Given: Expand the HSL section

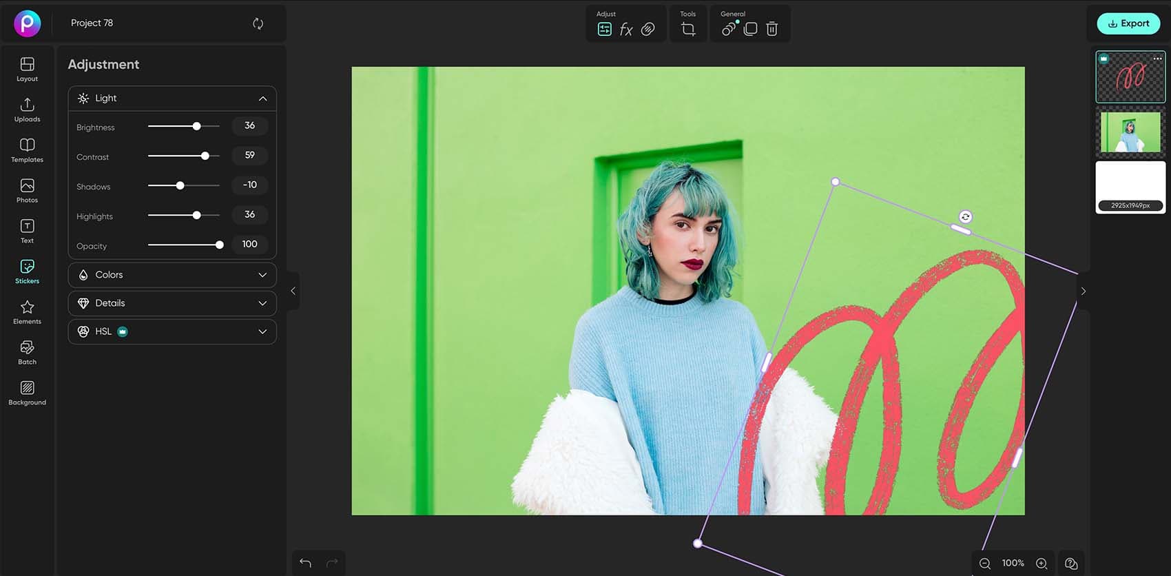Looking at the screenshot, I should click(172, 331).
